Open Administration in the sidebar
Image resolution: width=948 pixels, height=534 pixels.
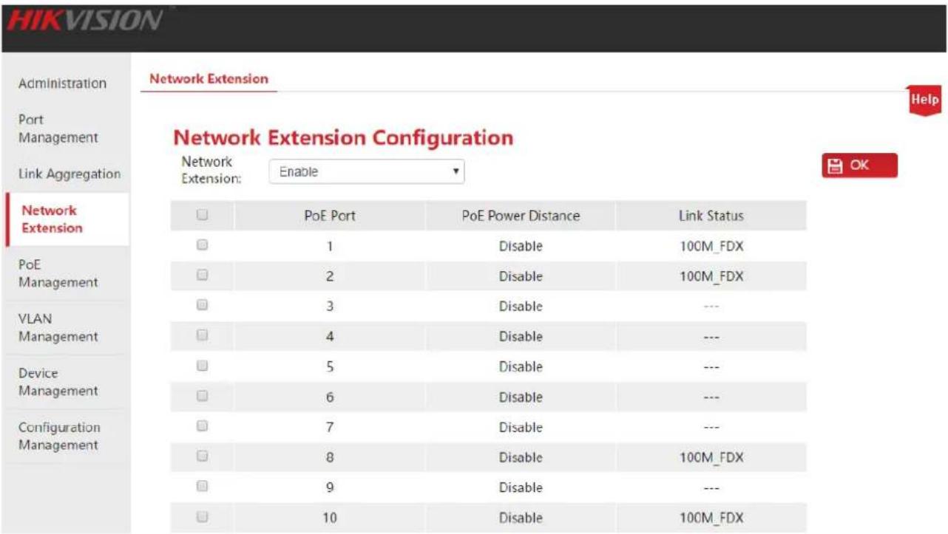pyautogui.click(x=62, y=83)
